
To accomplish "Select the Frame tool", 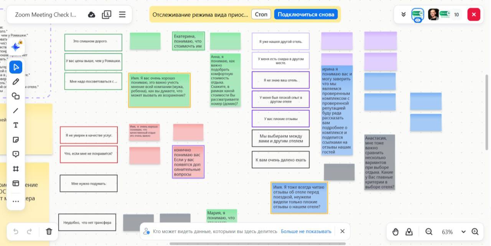I will click(16, 169).
